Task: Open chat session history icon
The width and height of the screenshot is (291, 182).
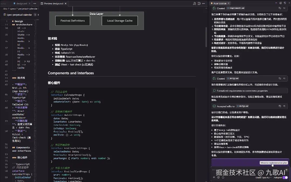Action: 280,3
